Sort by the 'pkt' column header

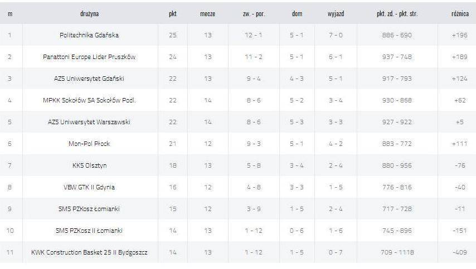tap(172, 14)
